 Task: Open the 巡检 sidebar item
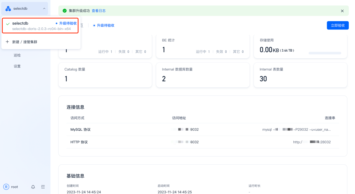[17, 55]
